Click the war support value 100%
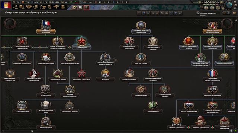This screenshot has width=238, height=133. [x=36, y=2]
